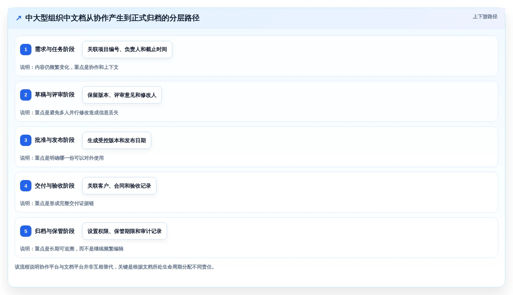Select step badge 5 for 归档与保管阶段

coord(26,231)
